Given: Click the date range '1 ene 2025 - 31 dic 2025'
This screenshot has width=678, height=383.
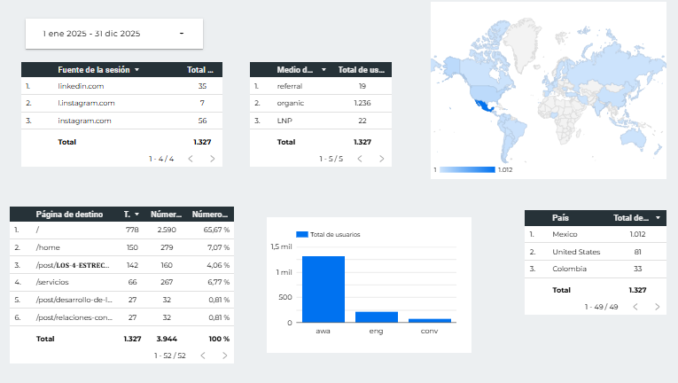Looking at the screenshot, I should pos(91,34).
